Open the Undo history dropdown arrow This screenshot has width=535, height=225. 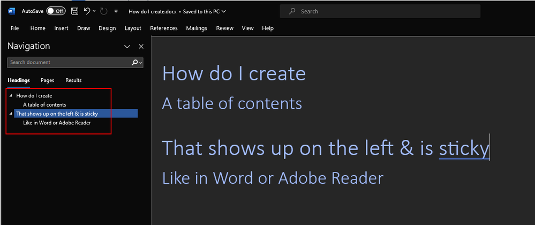(94, 12)
